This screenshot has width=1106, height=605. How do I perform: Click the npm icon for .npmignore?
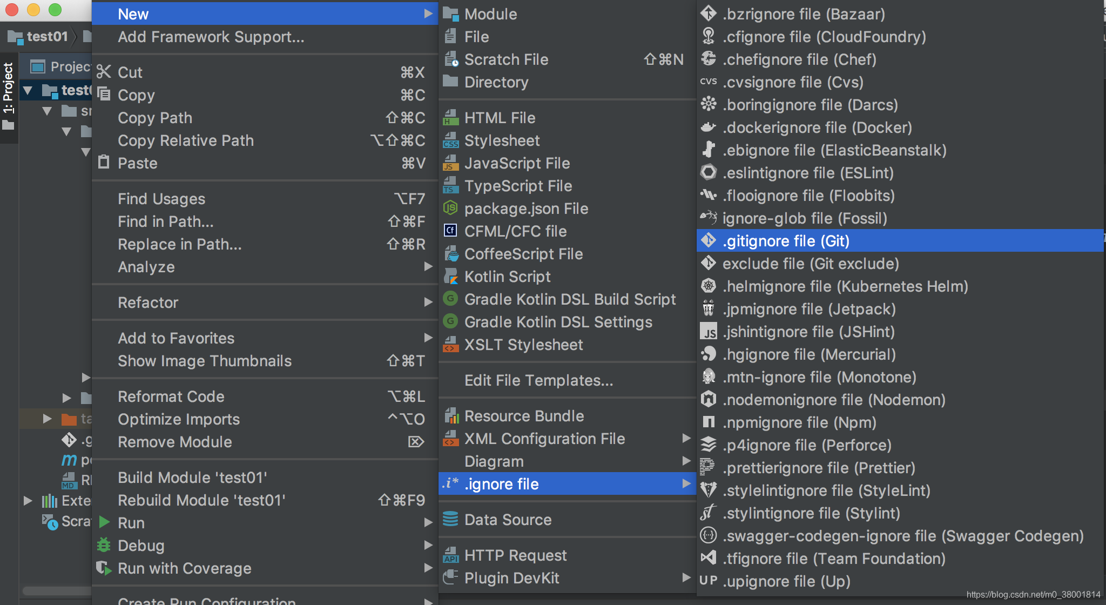coord(708,422)
